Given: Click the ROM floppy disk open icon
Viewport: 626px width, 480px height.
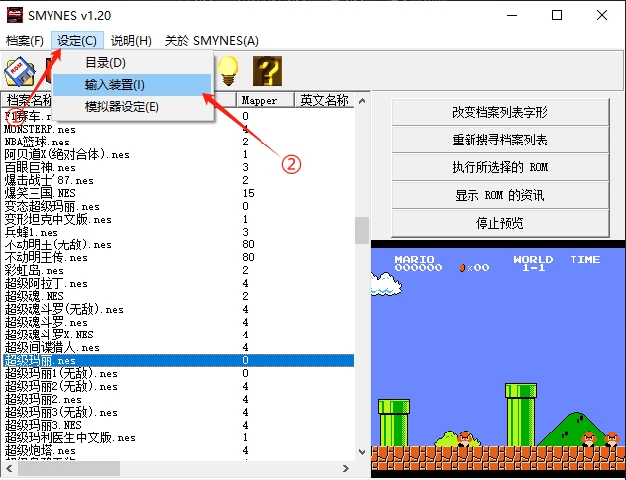Looking at the screenshot, I should pyautogui.click(x=19, y=72).
